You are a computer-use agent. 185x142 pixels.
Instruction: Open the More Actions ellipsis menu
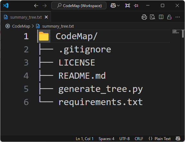click(x=178, y=17)
